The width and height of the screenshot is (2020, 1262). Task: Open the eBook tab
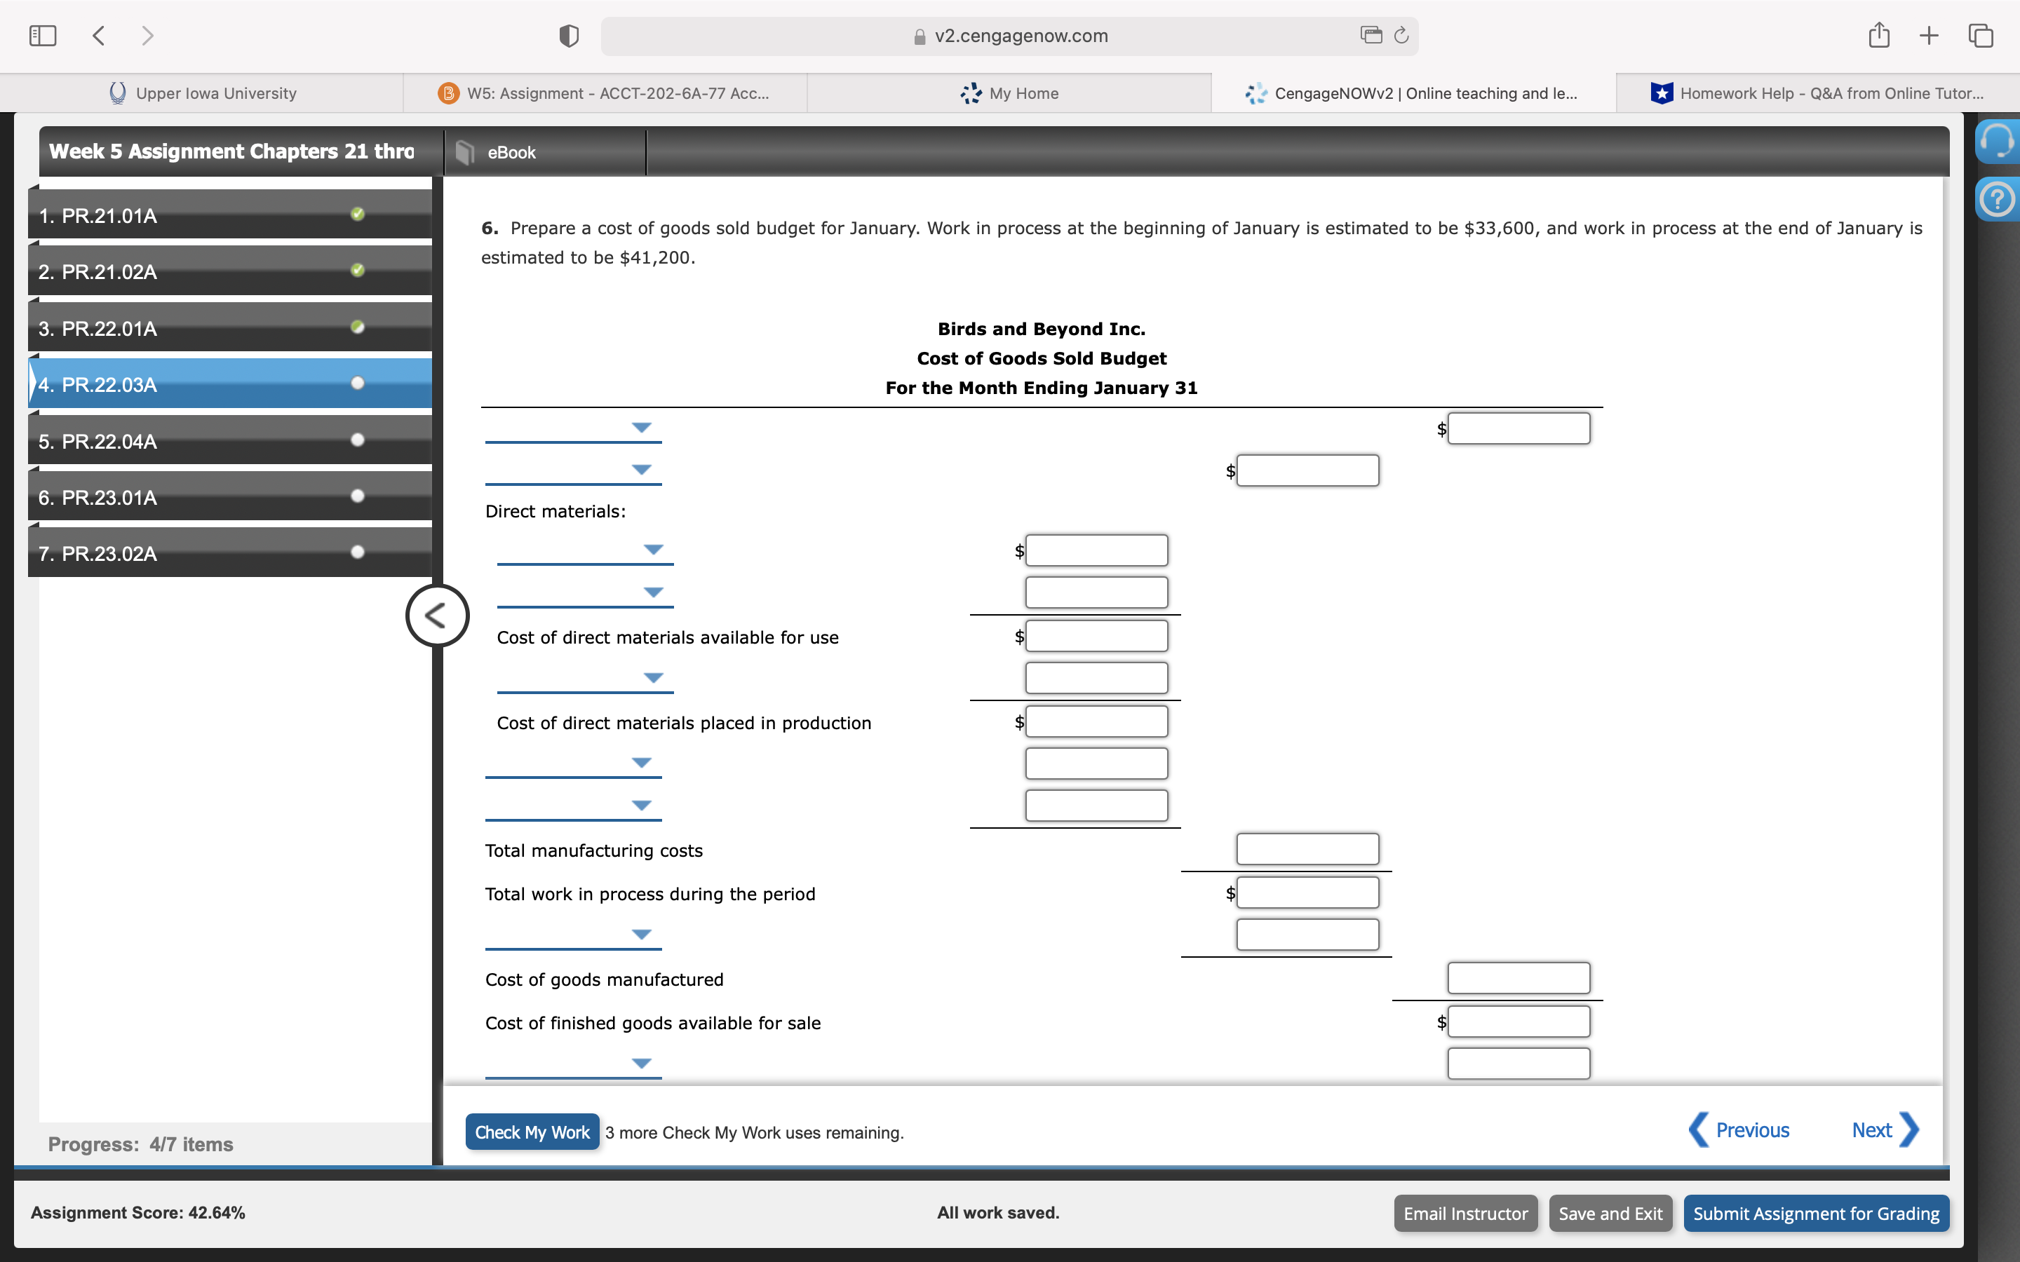(x=511, y=153)
